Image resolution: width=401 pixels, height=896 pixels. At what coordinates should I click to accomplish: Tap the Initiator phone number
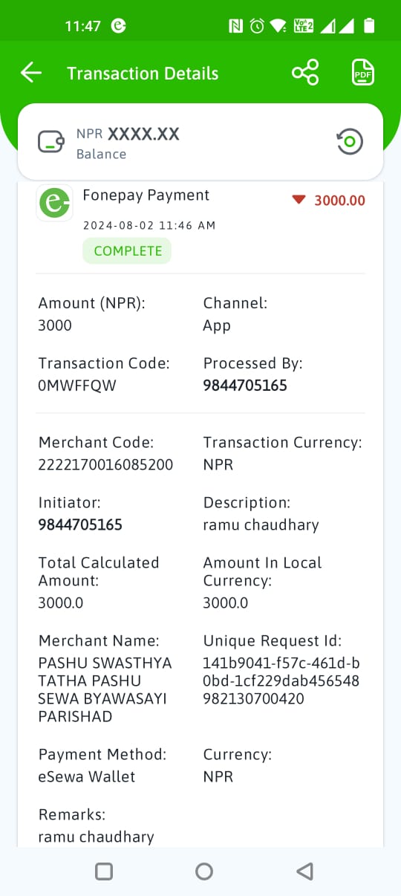point(80,525)
